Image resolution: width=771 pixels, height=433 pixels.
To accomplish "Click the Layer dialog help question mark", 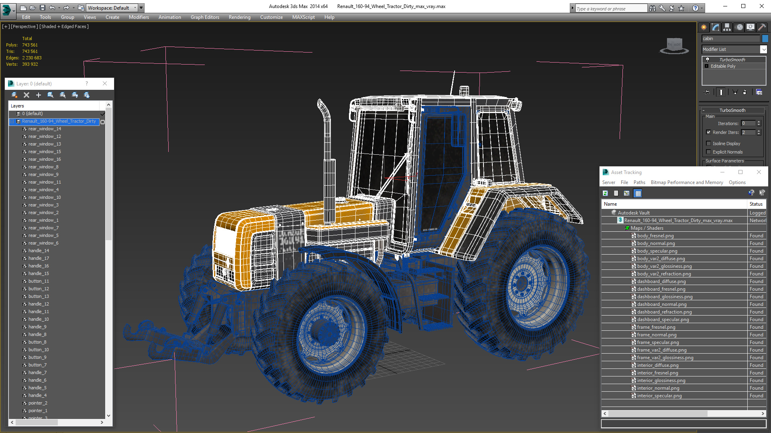I will tap(86, 84).
